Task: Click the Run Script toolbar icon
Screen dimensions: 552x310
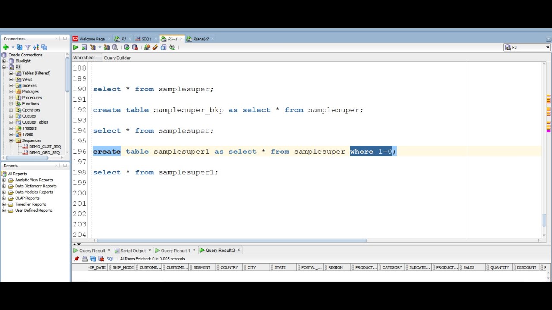Action: coord(84,47)
